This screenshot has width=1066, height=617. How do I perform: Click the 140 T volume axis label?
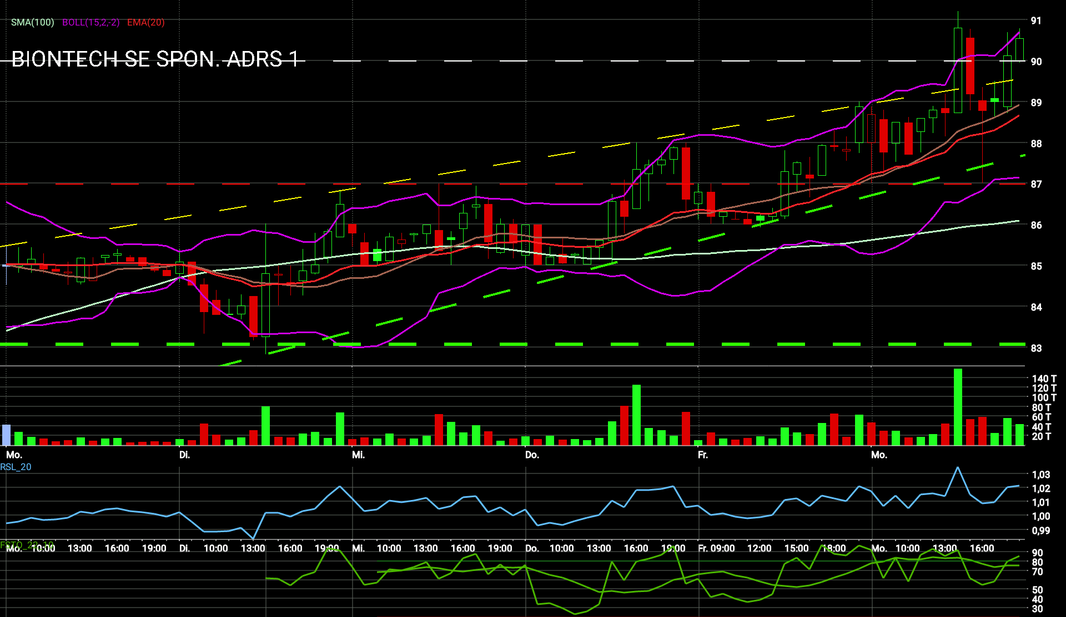(1044, 379)
